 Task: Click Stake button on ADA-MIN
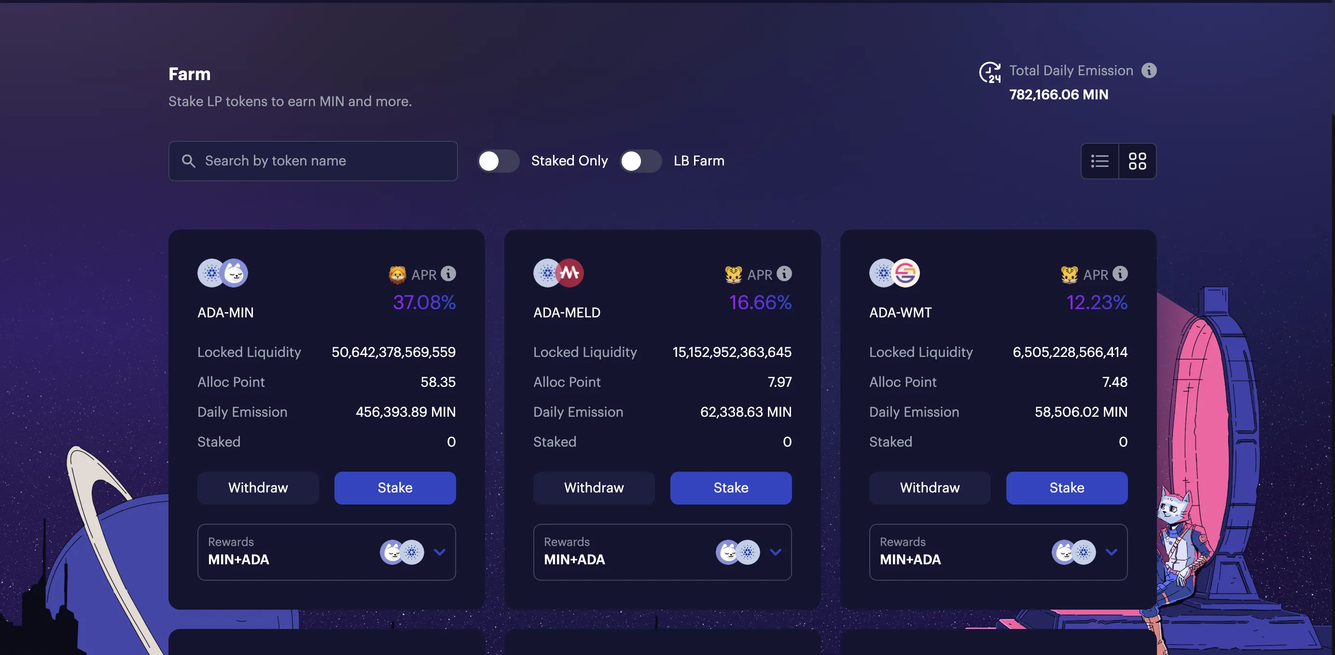click(395, 488)
